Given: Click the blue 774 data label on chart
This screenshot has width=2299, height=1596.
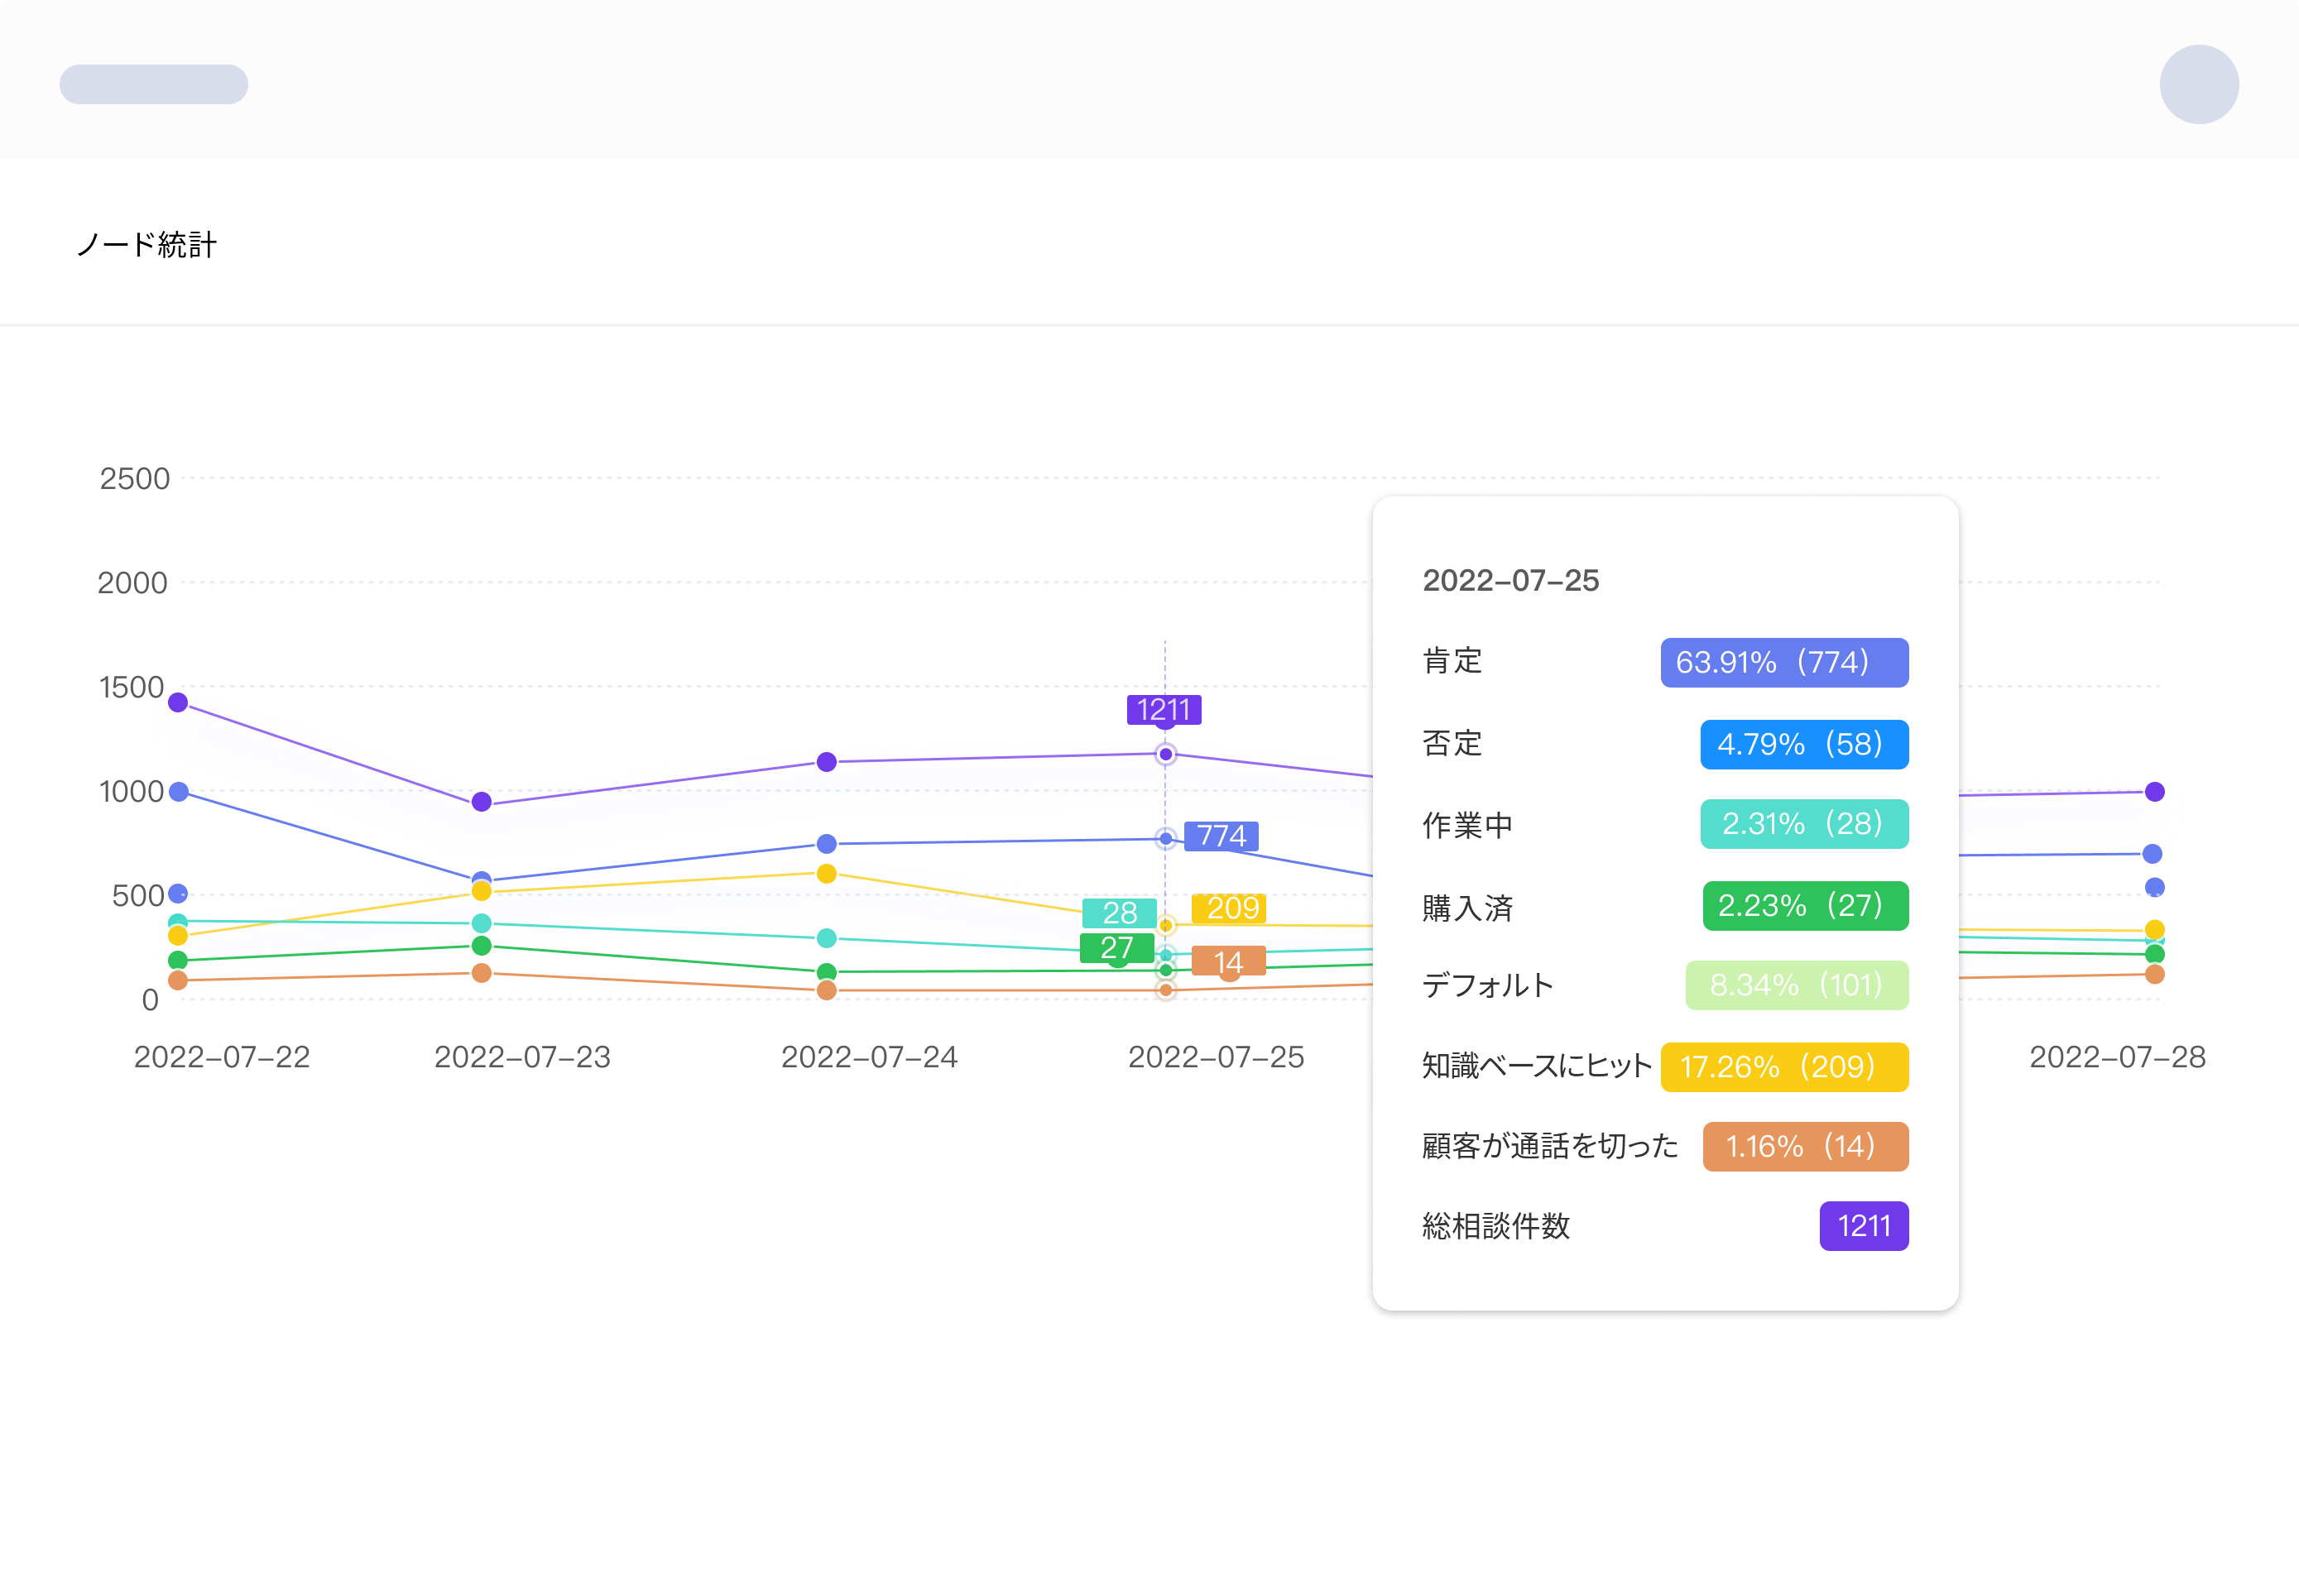Looking at the screenshot, I should [1221, 836].
